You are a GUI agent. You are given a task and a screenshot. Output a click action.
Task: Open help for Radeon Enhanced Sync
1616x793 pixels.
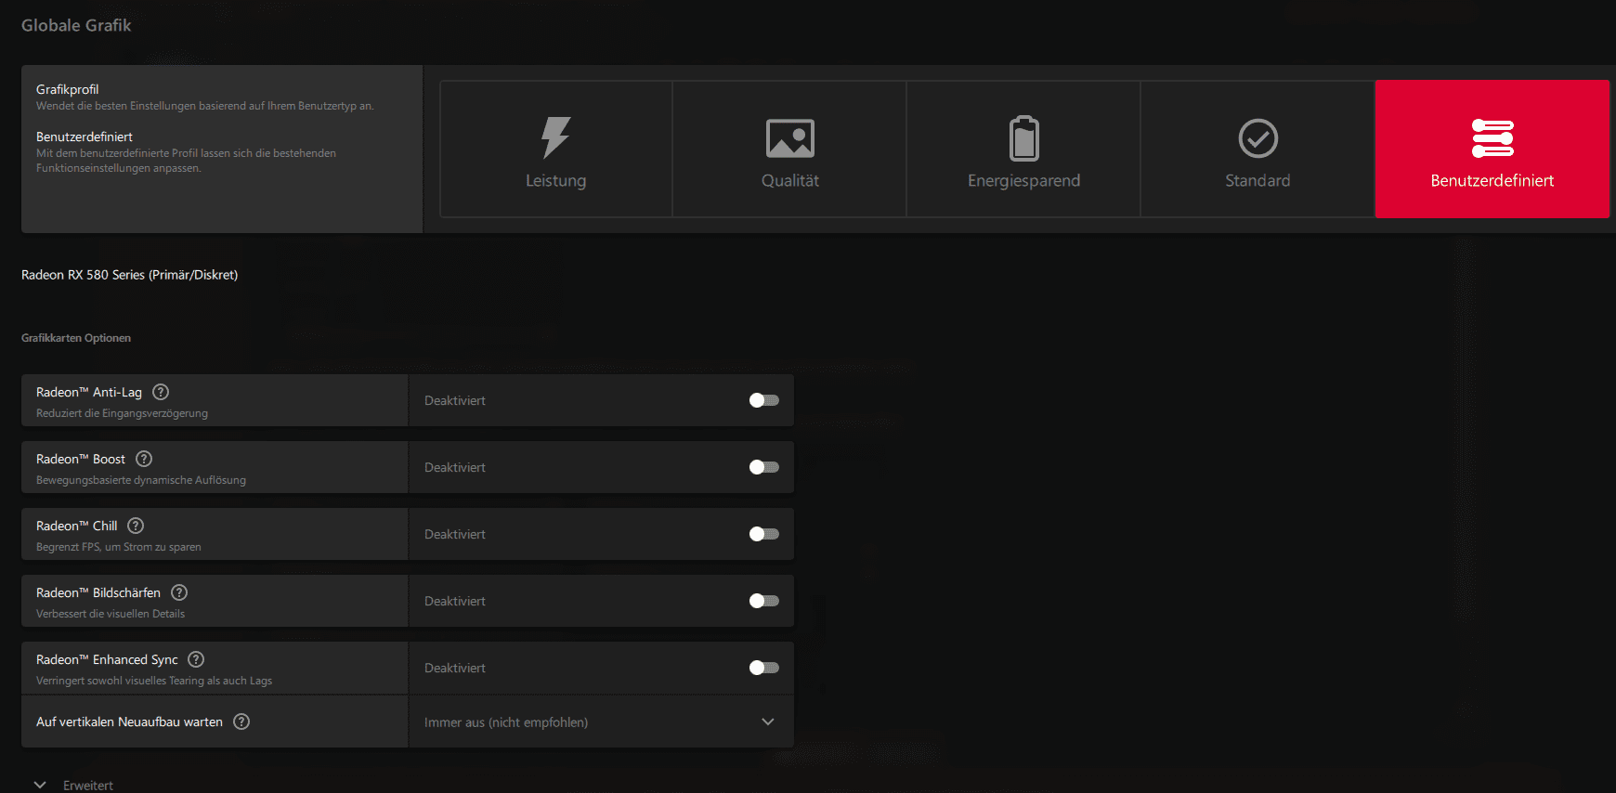pyautogui.click(x=196, y=659)
